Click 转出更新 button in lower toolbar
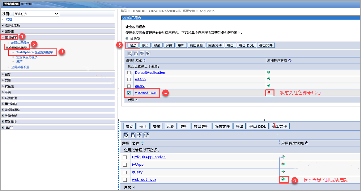 click(201, 126)
